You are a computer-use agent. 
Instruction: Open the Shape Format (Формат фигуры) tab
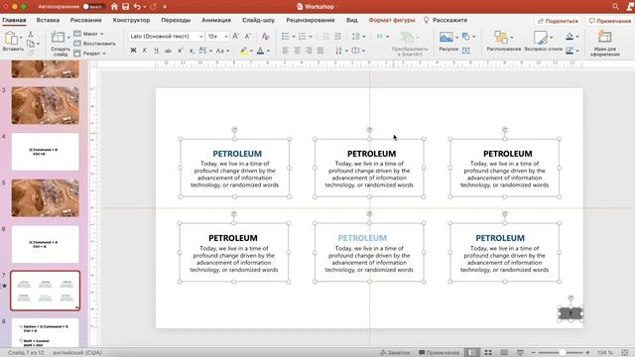[392, 20]
